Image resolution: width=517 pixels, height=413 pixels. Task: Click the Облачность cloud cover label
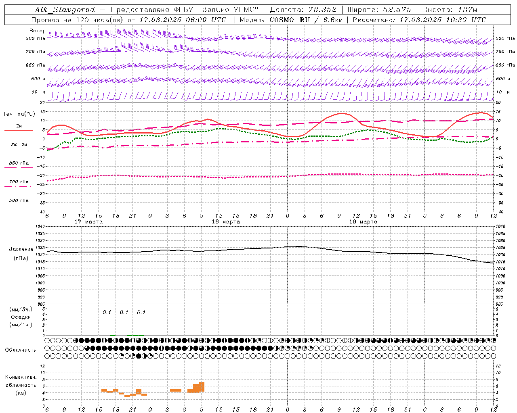coord(21,350)
